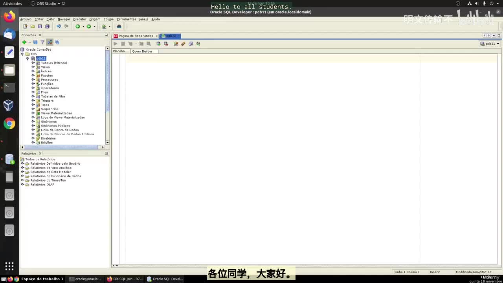
Task: Open the Back arrow dropdown
Action: click(x=83, y=27)
